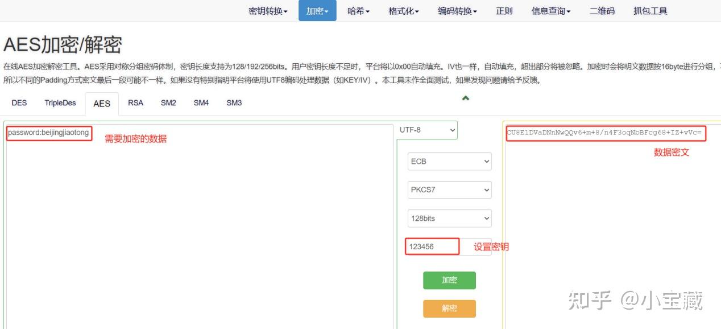Open the 密钥转换 dropdown menu
This screenshot has height=329, width=721.
267,10
